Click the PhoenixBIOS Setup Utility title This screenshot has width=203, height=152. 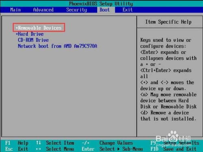[x=101, y=4]
